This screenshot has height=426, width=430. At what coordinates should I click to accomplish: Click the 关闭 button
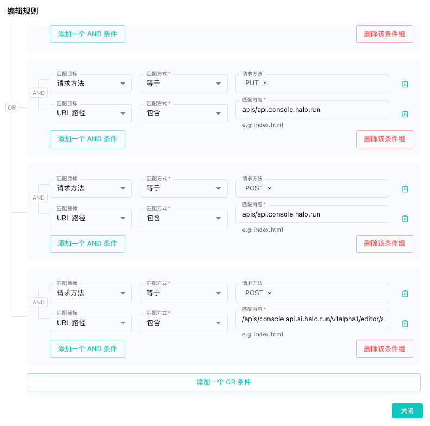[407, 411]
